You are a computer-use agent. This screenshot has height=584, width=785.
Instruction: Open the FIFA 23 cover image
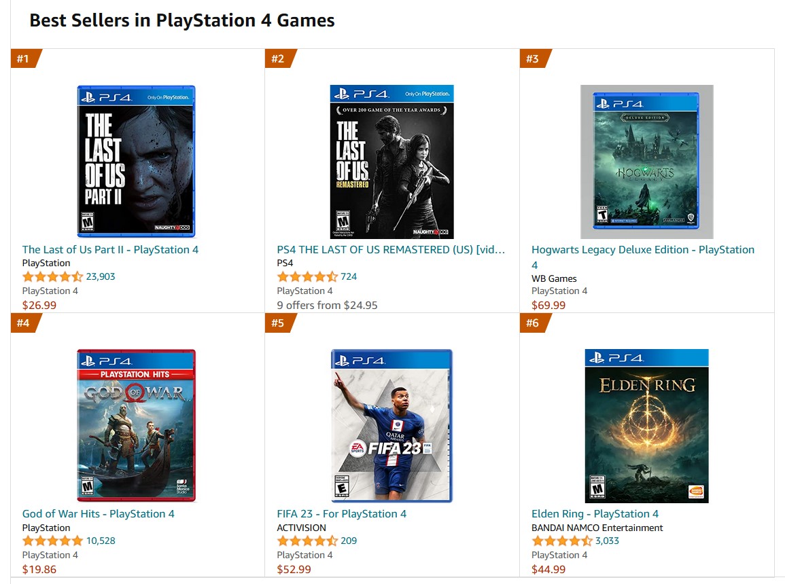[x=391, y=425]
